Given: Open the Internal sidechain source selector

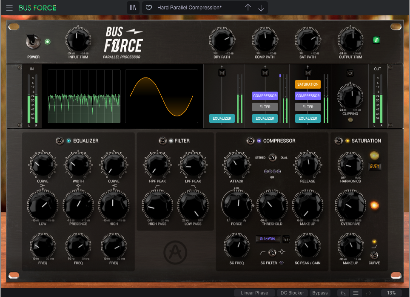Looking at the screenshot, I should click(x=268, y=239).
